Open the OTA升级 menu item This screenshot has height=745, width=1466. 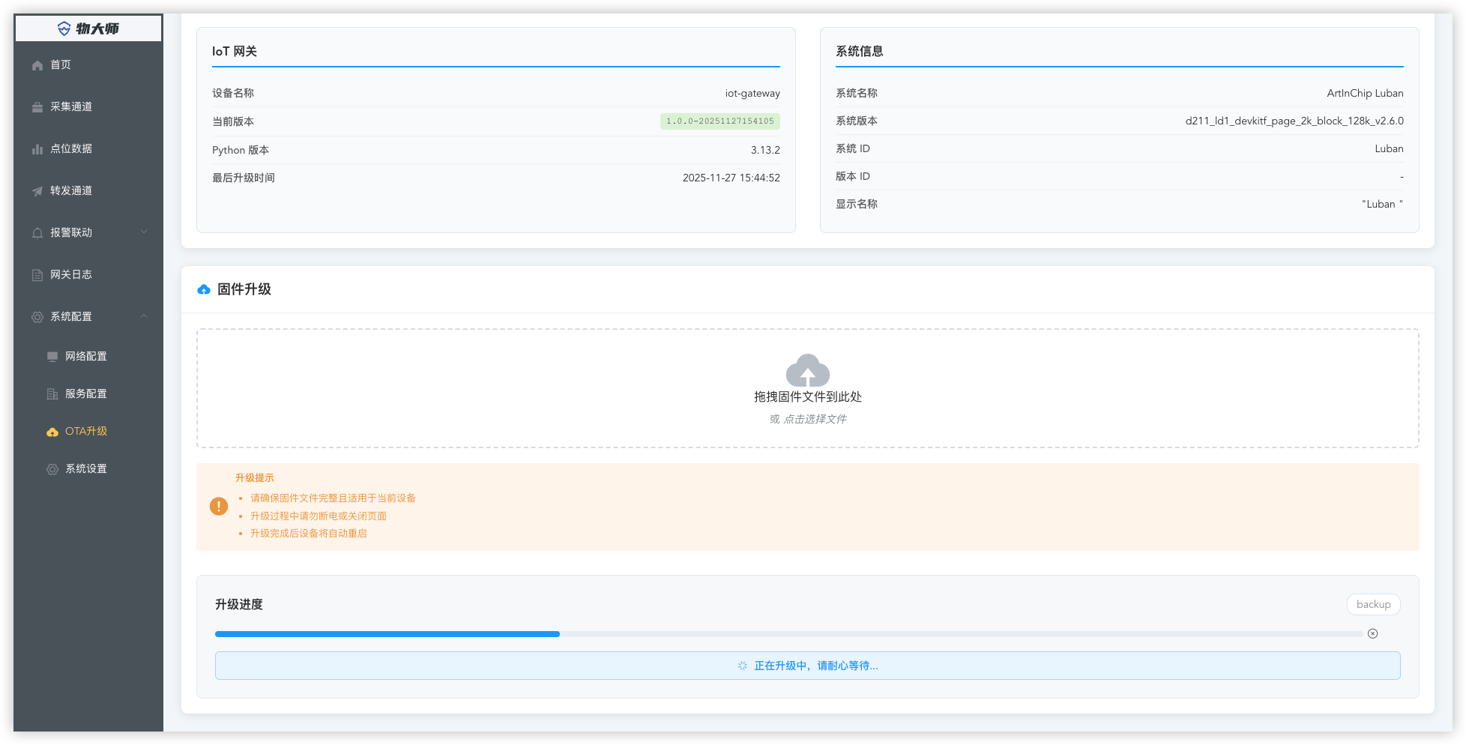click(x=85, y=432)
